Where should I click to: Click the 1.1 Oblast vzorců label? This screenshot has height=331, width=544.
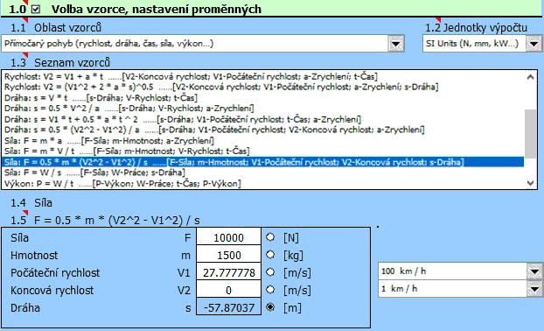click(x=56, y=27)
